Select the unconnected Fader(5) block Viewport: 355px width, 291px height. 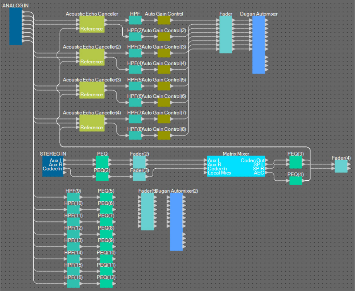coord(147,212)
